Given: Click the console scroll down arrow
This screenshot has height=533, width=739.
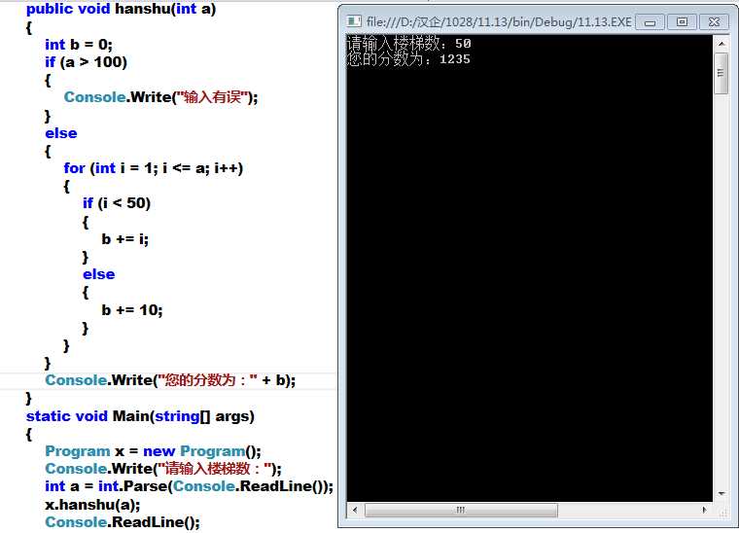Looking at the screenshot, I should coord(721,494).
